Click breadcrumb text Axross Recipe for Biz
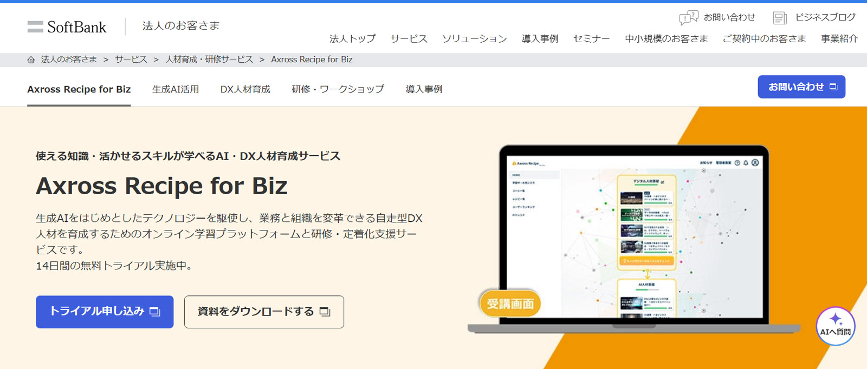The width and height of the screenshot is (867, 369). click(312, 60)
